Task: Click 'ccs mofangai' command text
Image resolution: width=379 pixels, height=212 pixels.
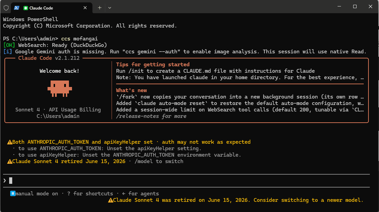Action: 79,39
